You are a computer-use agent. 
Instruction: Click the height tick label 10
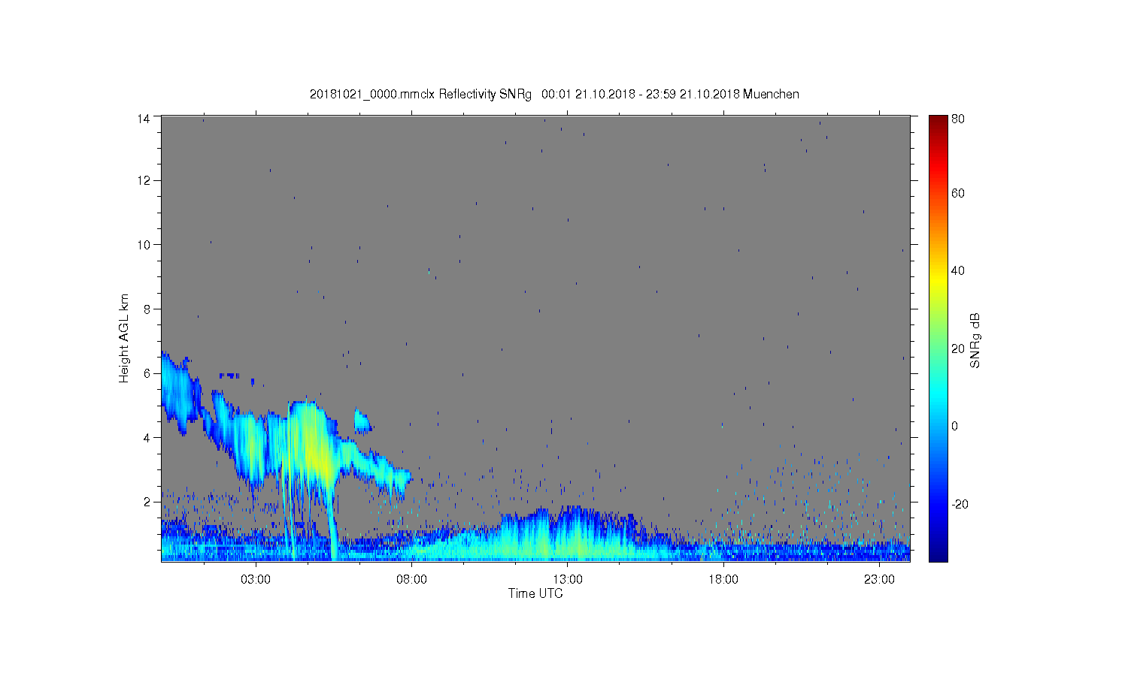(144, 245)
